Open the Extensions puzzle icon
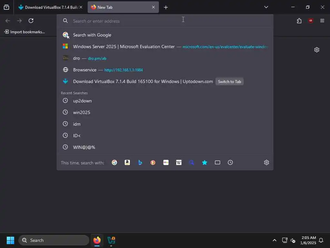Image resolution: width=330 pixels, height=248 pixels. [x=299, y=21]
